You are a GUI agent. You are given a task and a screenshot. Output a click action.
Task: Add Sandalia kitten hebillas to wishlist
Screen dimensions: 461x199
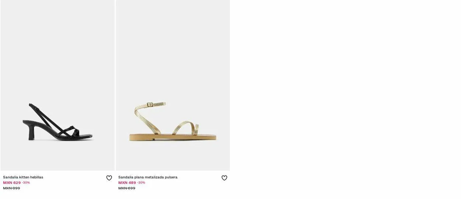coord(109,178)
